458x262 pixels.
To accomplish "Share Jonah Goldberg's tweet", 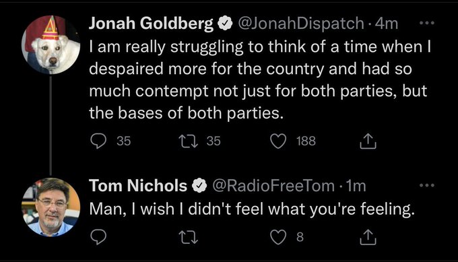I will click(x=368, y=141).
